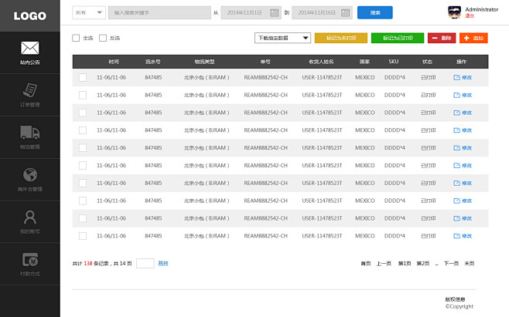509x317 pixels.
Task: Click the 修改 edit icon in the last row
Action: 456,236
